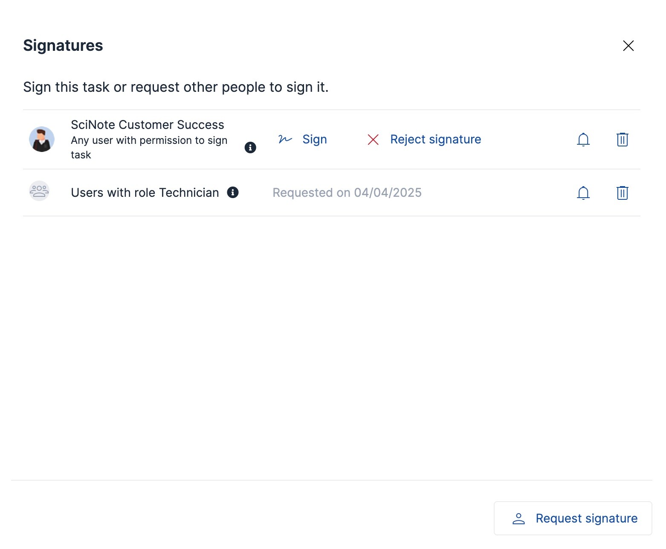
Task: Click the red X reject icon
Action: tap(373, 140)
